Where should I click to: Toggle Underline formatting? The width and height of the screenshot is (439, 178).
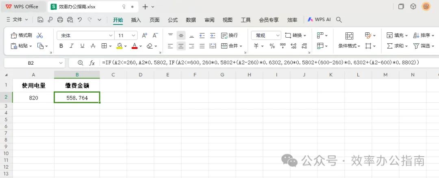coord(82,46)
